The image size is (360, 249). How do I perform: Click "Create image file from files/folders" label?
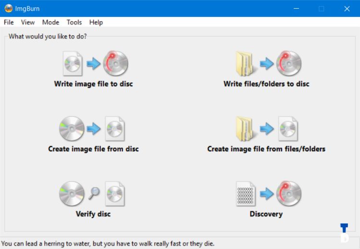[266, 149]
